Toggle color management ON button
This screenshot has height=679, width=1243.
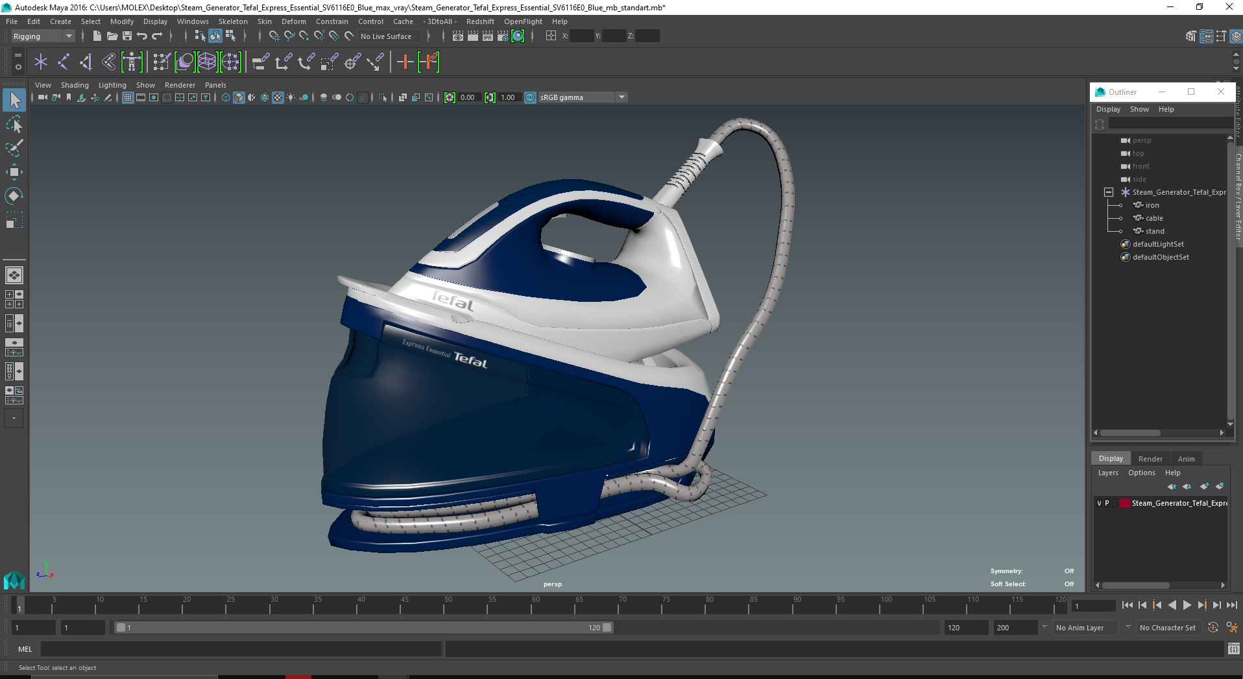click(x=530, y=97)
